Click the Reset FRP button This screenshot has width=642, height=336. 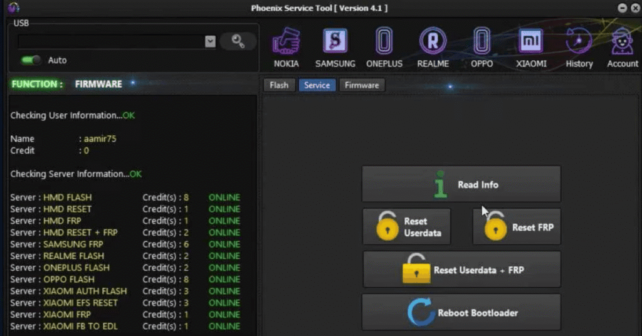click(x=517, y=227)
